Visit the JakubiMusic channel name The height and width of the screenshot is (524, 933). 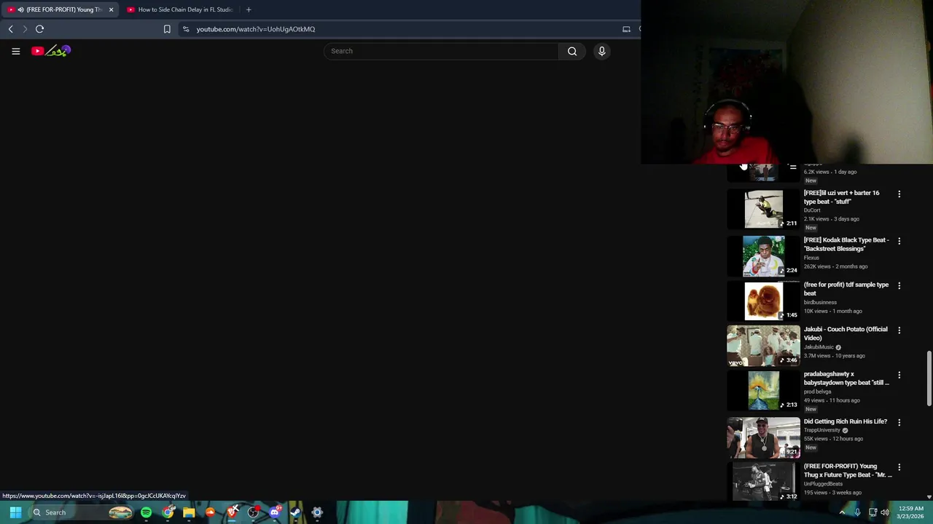tap(819, 347)
